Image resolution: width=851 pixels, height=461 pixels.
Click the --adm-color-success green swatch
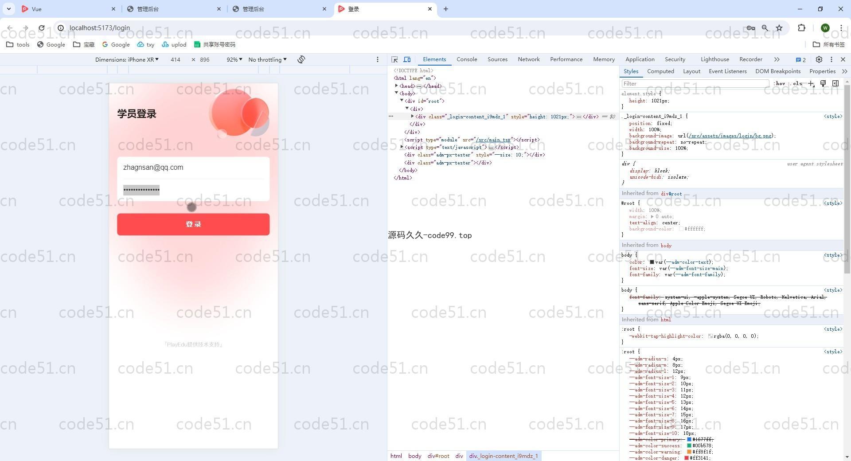tap(689, 445)
